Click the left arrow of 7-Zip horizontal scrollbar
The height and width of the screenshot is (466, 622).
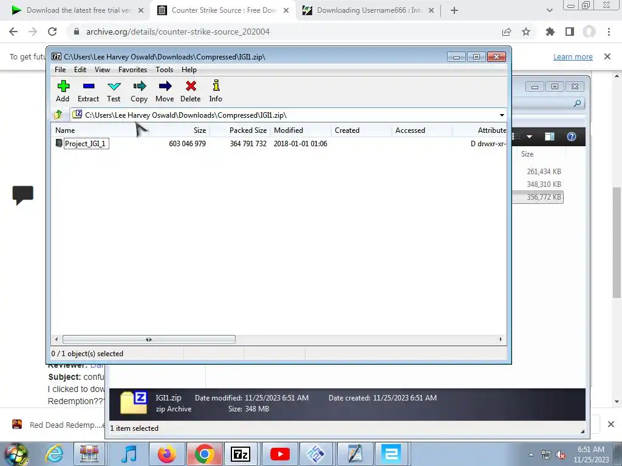(56, 340)
